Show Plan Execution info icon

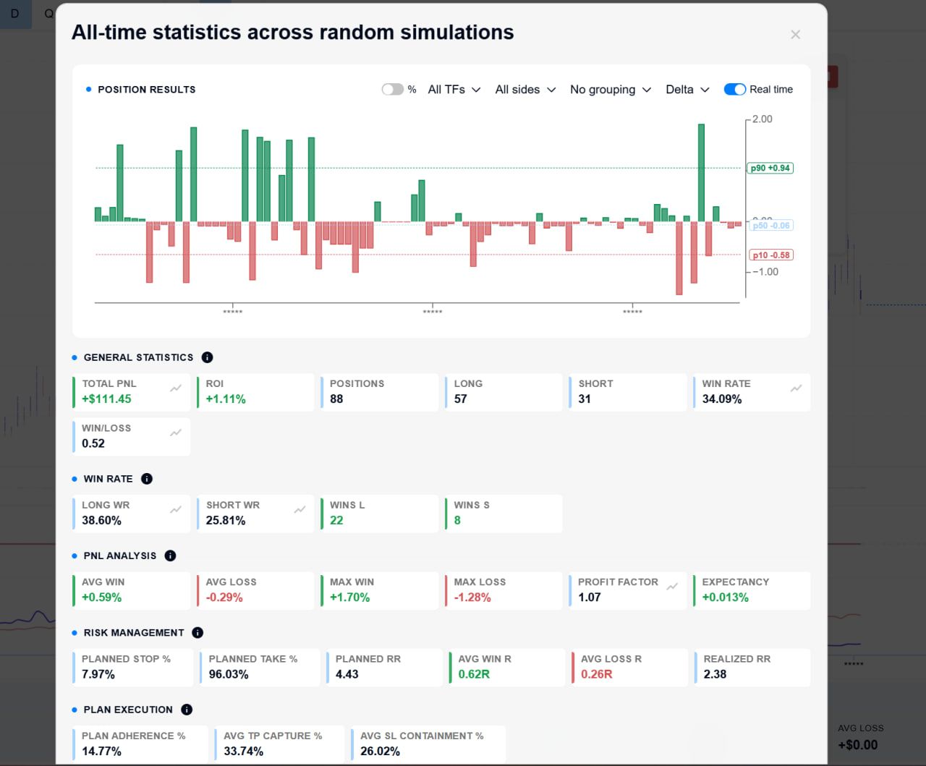pos(187,710)
